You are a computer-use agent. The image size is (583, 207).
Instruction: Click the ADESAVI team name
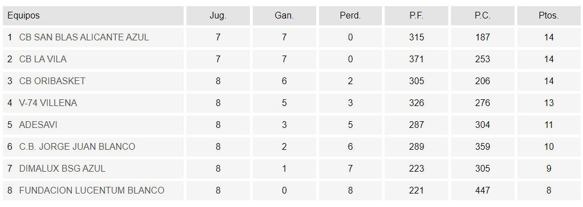pyautogui.click(x=38, y=125)
